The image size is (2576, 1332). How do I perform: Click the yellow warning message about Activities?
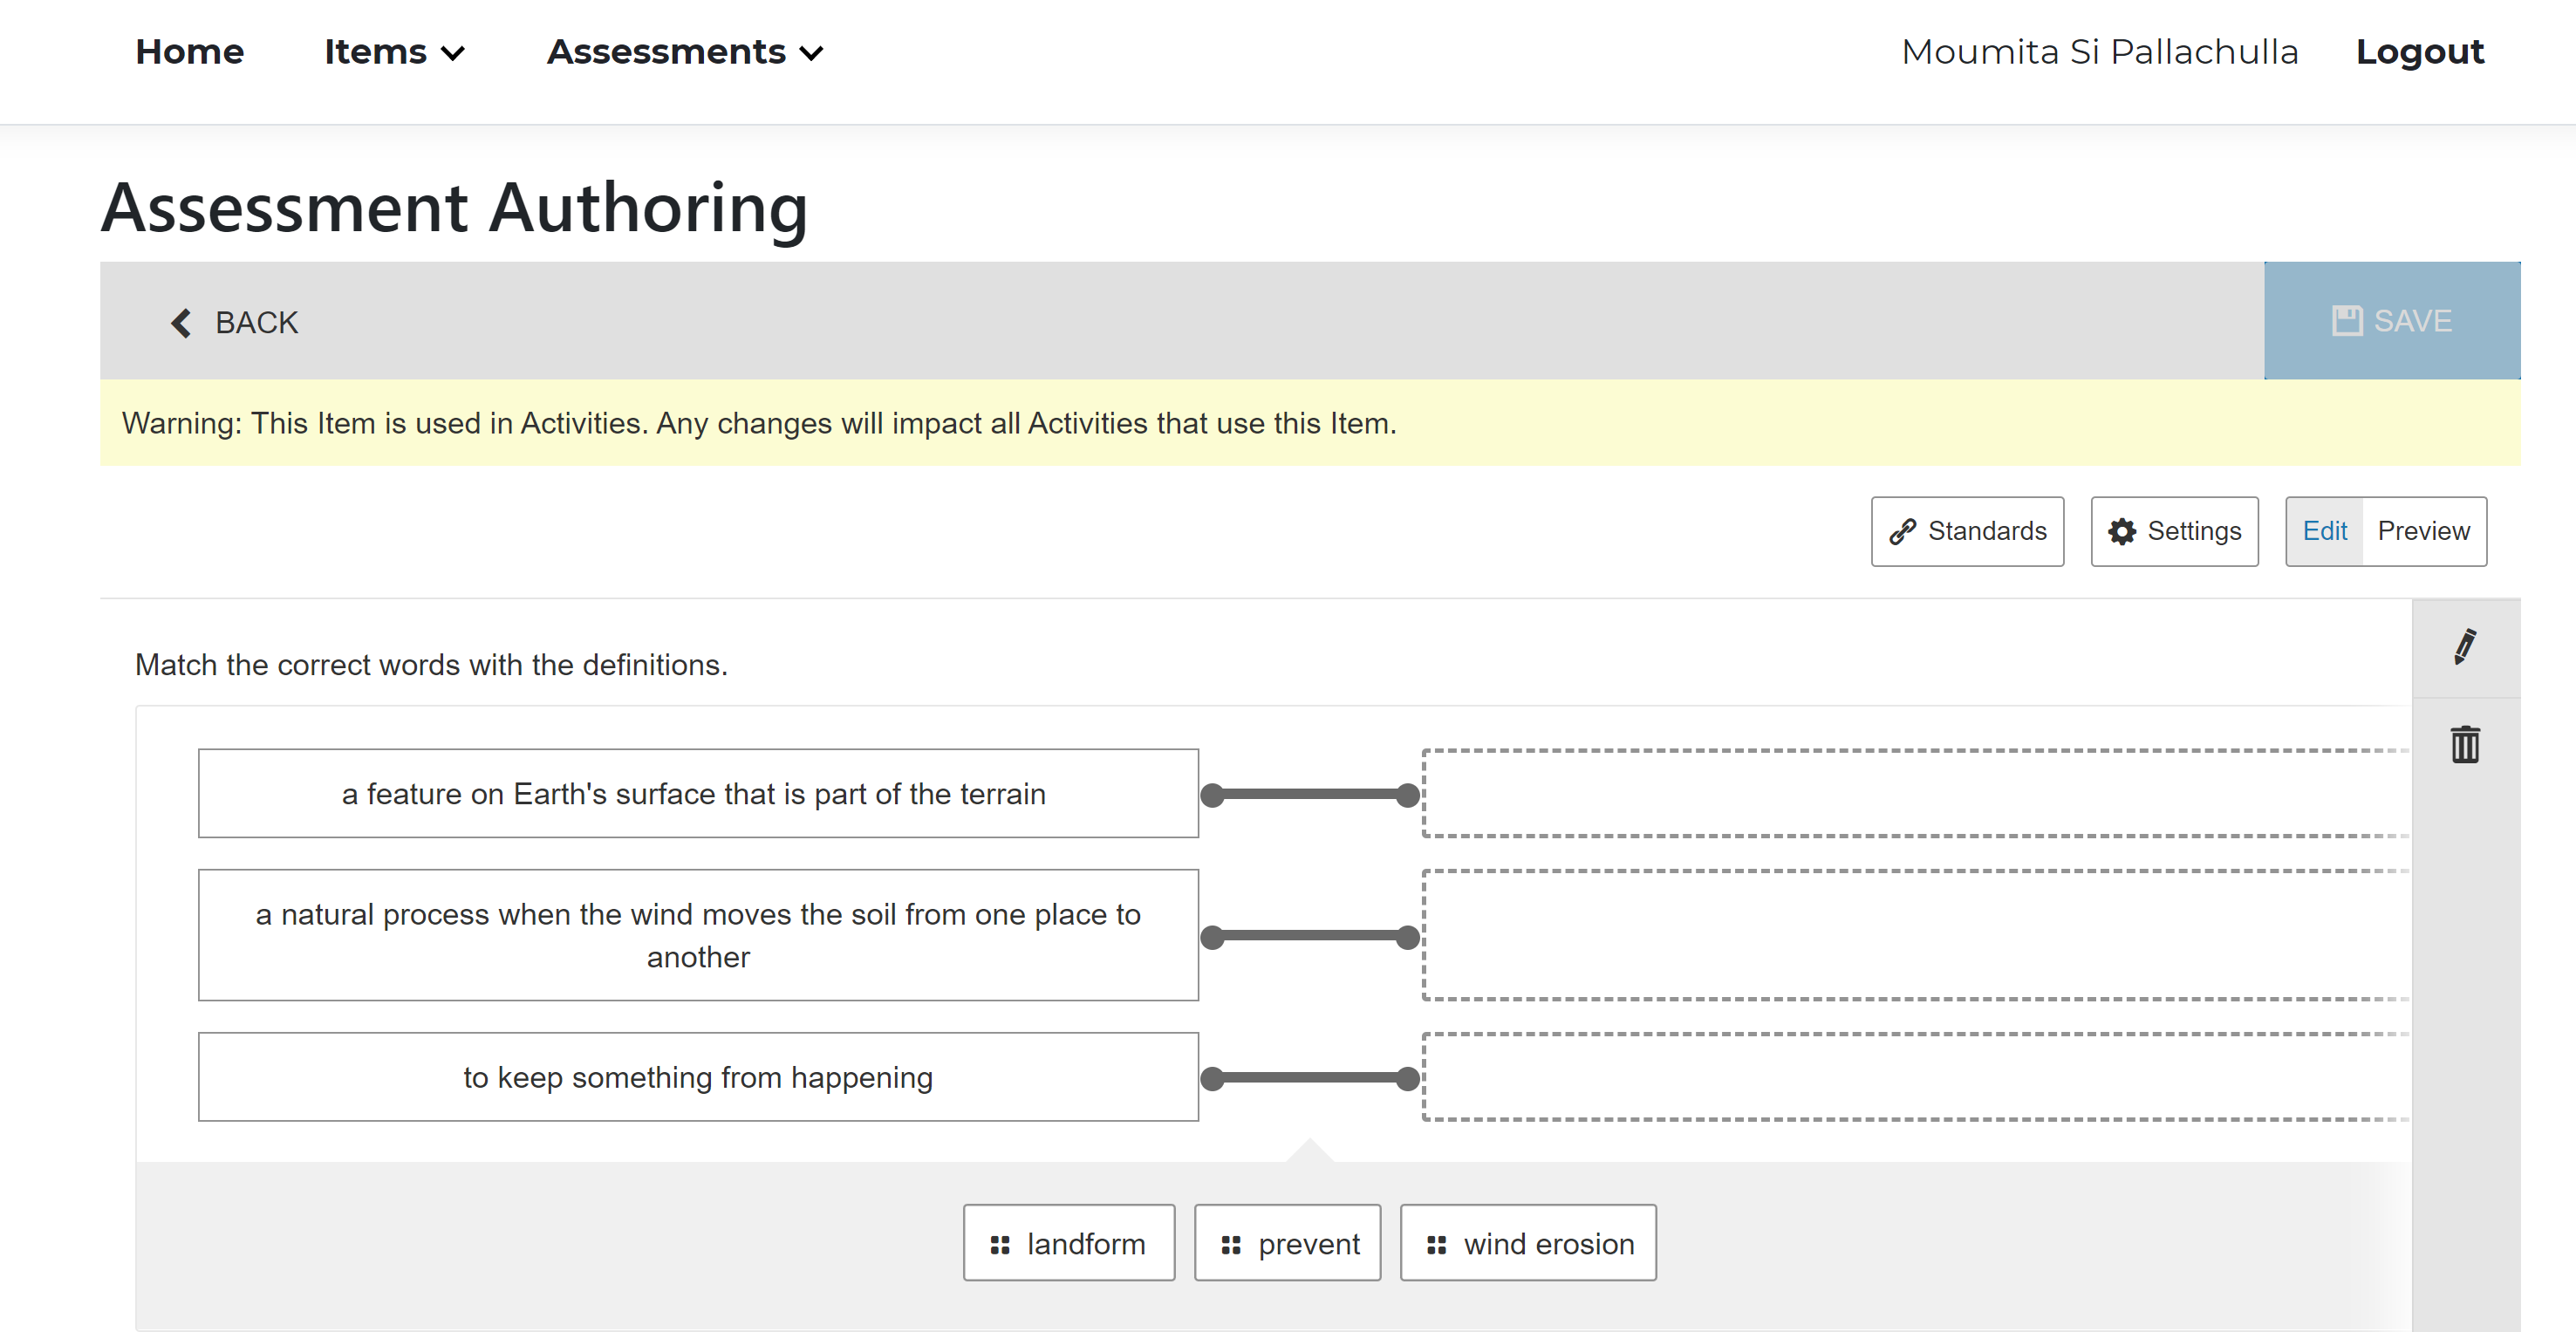click(x=1310, y=423)
